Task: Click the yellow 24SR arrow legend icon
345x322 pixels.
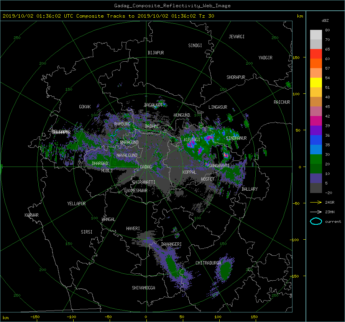Action: [x=316, y=202]
